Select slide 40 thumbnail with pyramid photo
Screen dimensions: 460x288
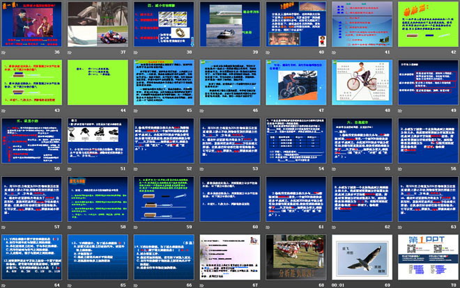click(296, 24)
